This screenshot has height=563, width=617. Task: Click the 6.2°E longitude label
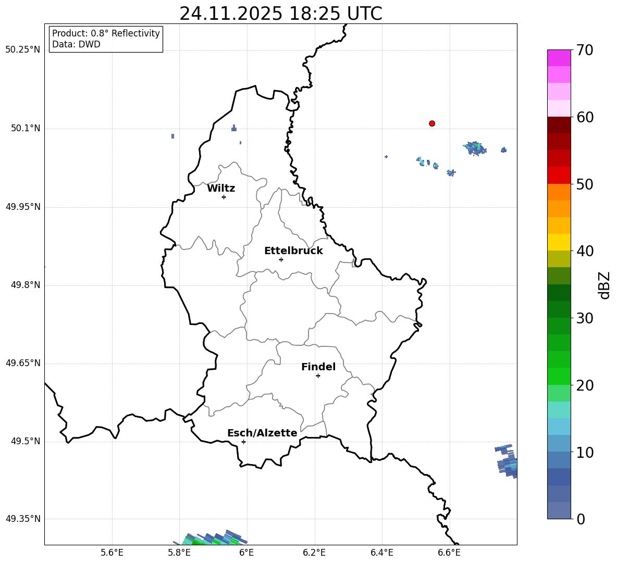314,553
